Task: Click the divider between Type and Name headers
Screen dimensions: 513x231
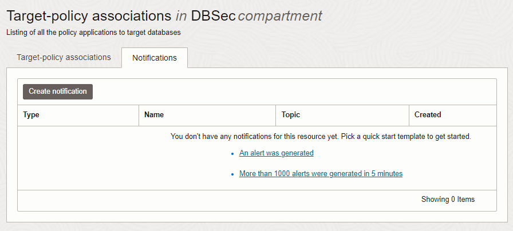Action: coord(139,115)
